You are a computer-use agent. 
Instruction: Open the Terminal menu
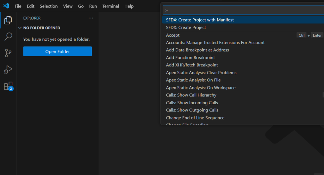(111, 6)
